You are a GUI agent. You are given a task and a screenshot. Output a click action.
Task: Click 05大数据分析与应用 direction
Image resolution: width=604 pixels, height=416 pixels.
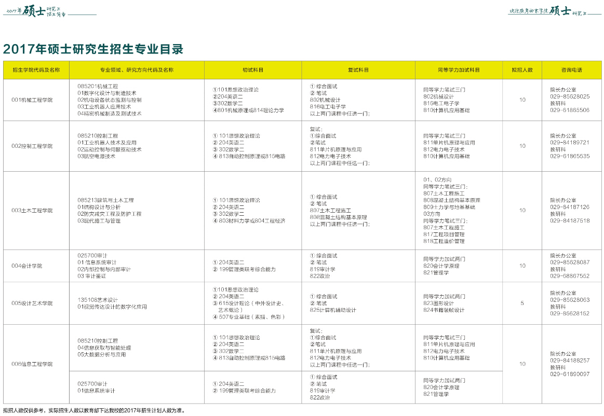[x=102, y=354]
